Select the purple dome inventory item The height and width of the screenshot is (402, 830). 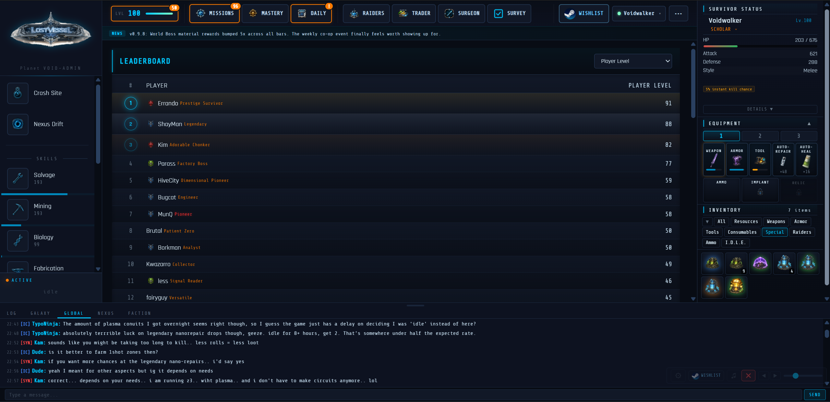coord(760,264)
